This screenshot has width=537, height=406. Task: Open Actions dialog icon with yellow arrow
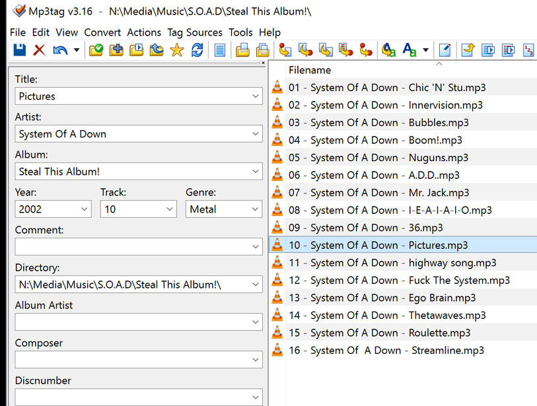[388, 50]
